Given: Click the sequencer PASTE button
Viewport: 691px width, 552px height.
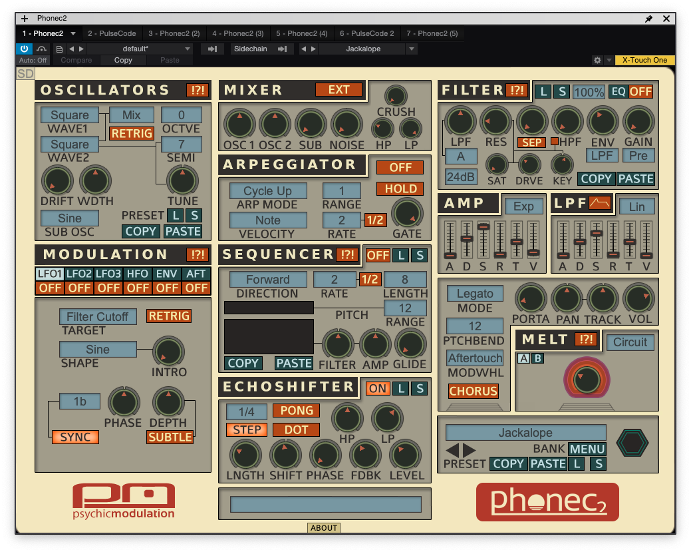Looking at the screenshot, I should pos(294,363).
